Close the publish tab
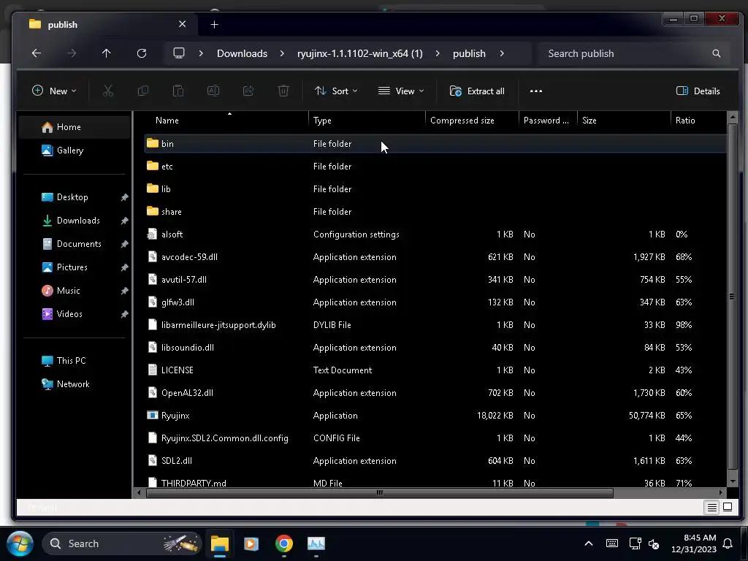The image size is (748, 561). click(182, 24)
